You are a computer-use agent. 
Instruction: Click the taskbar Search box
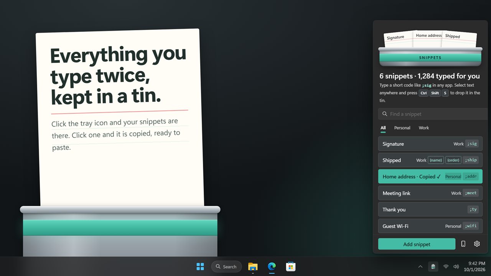226,266
